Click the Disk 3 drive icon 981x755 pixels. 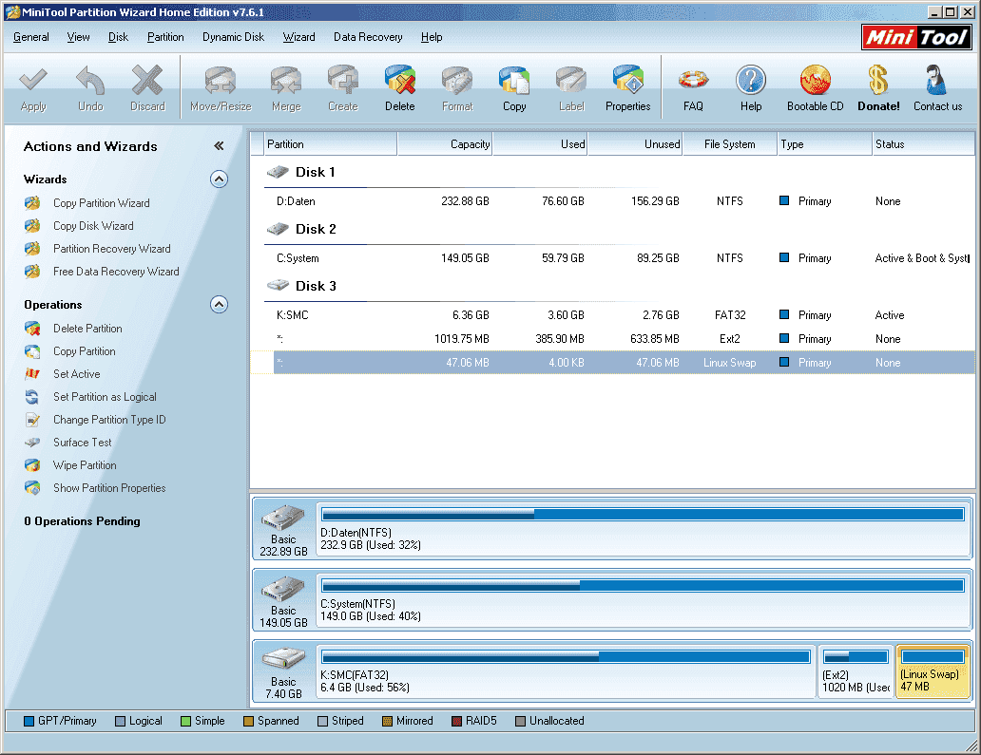tap(278, 286)
